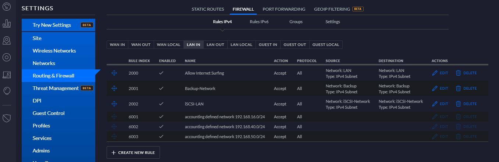Select the WAN OUT rule set
Image resolution: width=499 pixels, height=162 pixels.
pos(141,45)
